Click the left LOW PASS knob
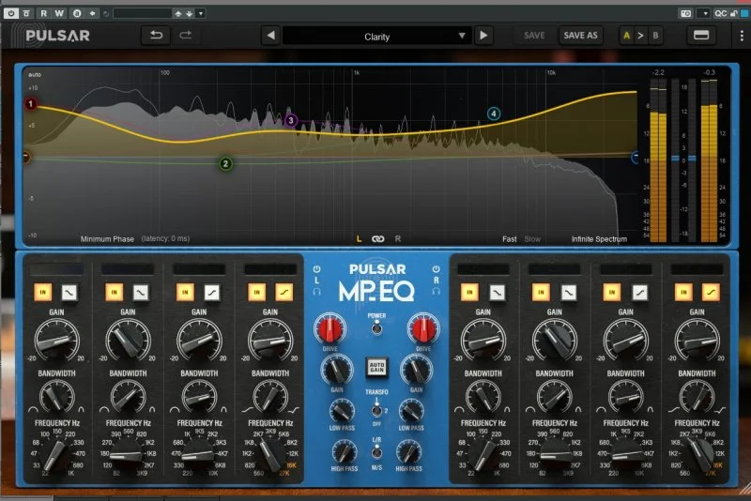The width and height of the screenshot is (751, 501). click(x=342, y=410)
